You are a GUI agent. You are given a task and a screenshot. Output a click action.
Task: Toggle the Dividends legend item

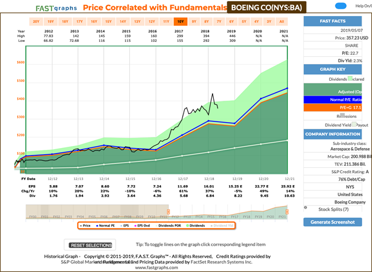tap(195, 226)
